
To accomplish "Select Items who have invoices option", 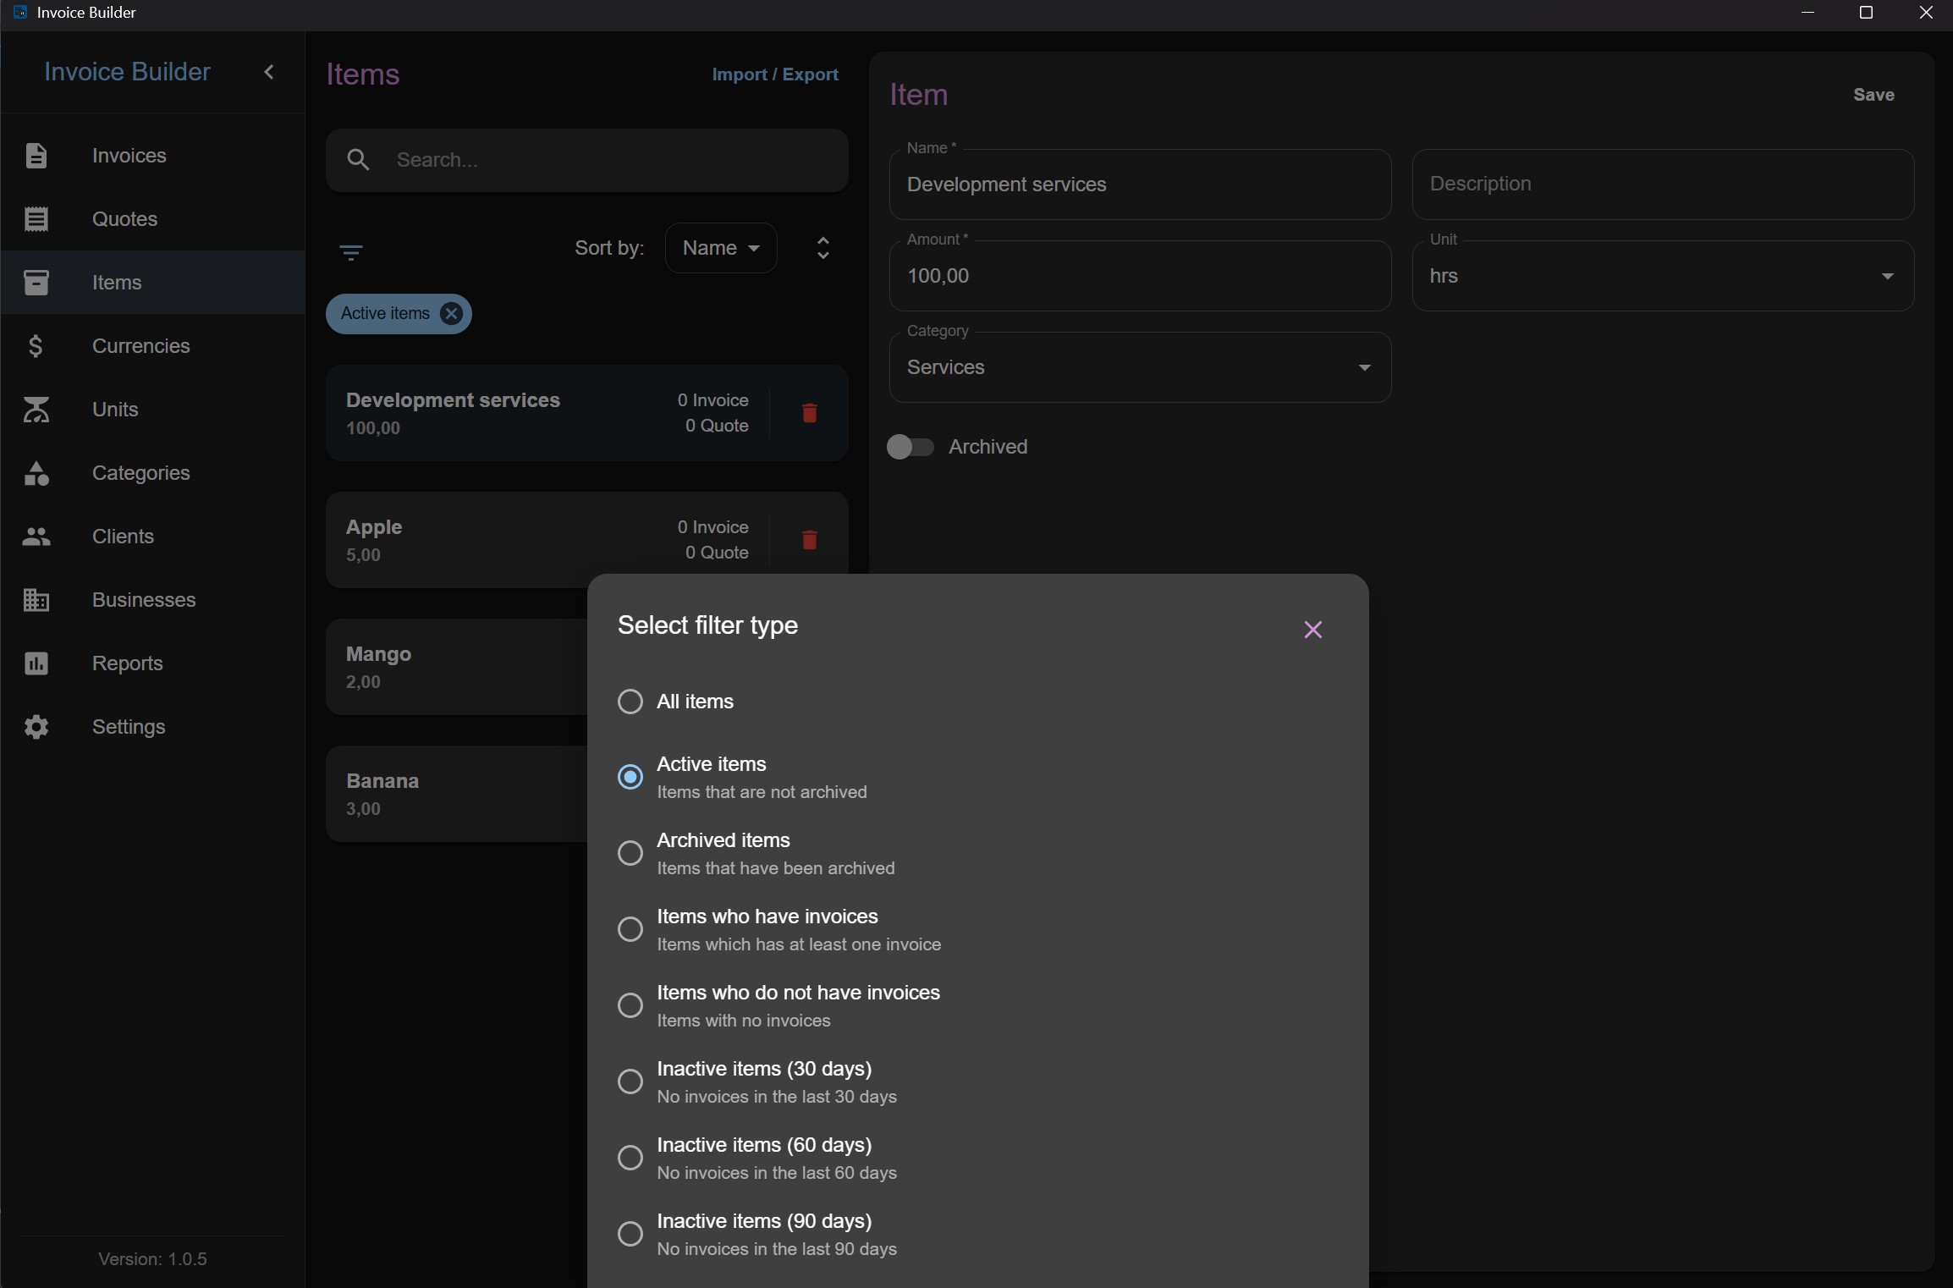I will (x=630, y=929).
